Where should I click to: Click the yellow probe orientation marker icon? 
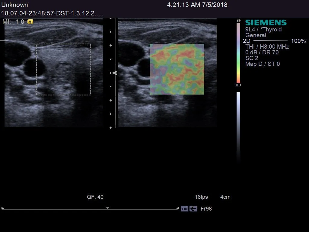point(30,22)
